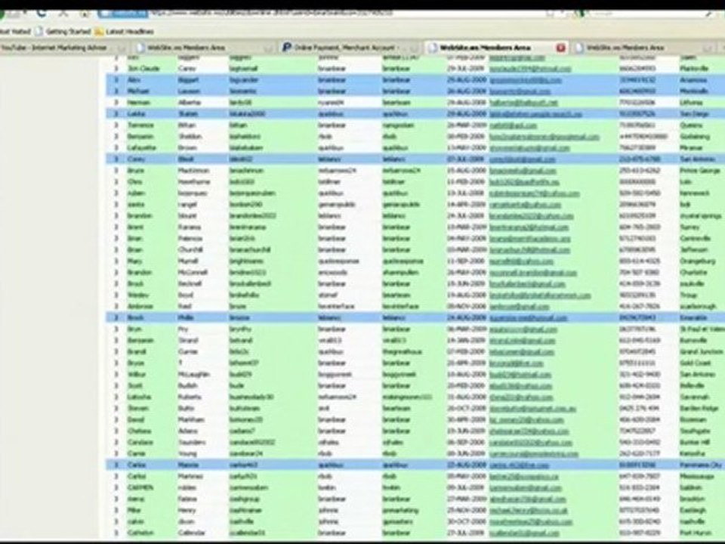Image resolution: width=725 pixels, height=544 pixels.
Task: Click into the browser search box
Action: 647,14
